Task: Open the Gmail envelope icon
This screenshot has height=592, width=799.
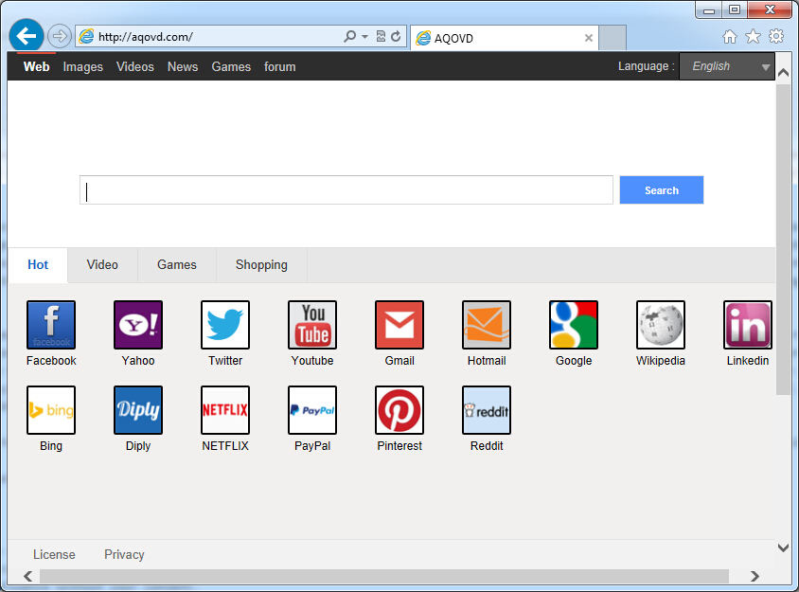Action: (x=399, y=325)
